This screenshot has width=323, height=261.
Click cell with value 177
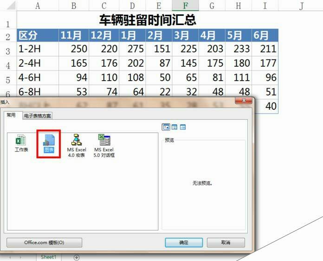pos(265,64)
